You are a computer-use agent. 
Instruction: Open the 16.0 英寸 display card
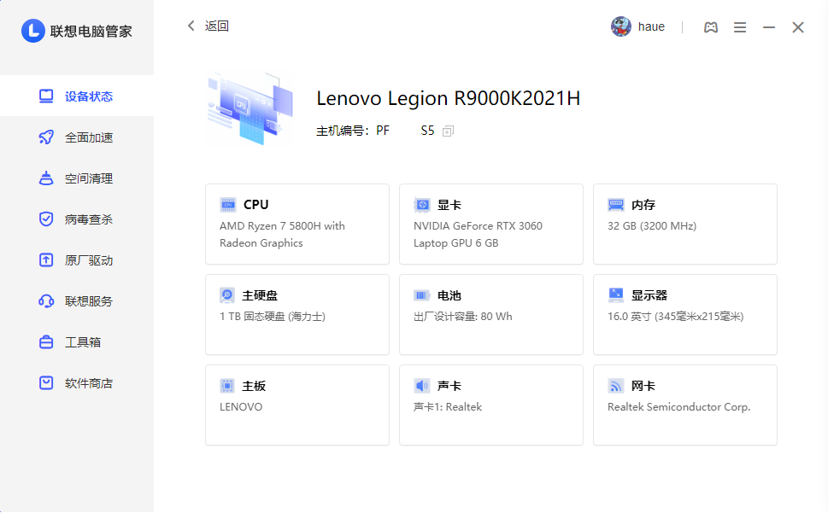(685, 315)
